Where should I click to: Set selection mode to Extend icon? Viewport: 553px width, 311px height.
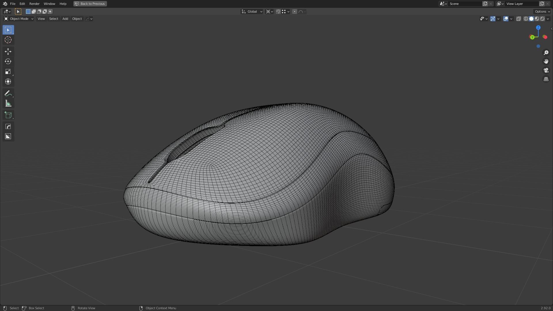pos(34,12)
